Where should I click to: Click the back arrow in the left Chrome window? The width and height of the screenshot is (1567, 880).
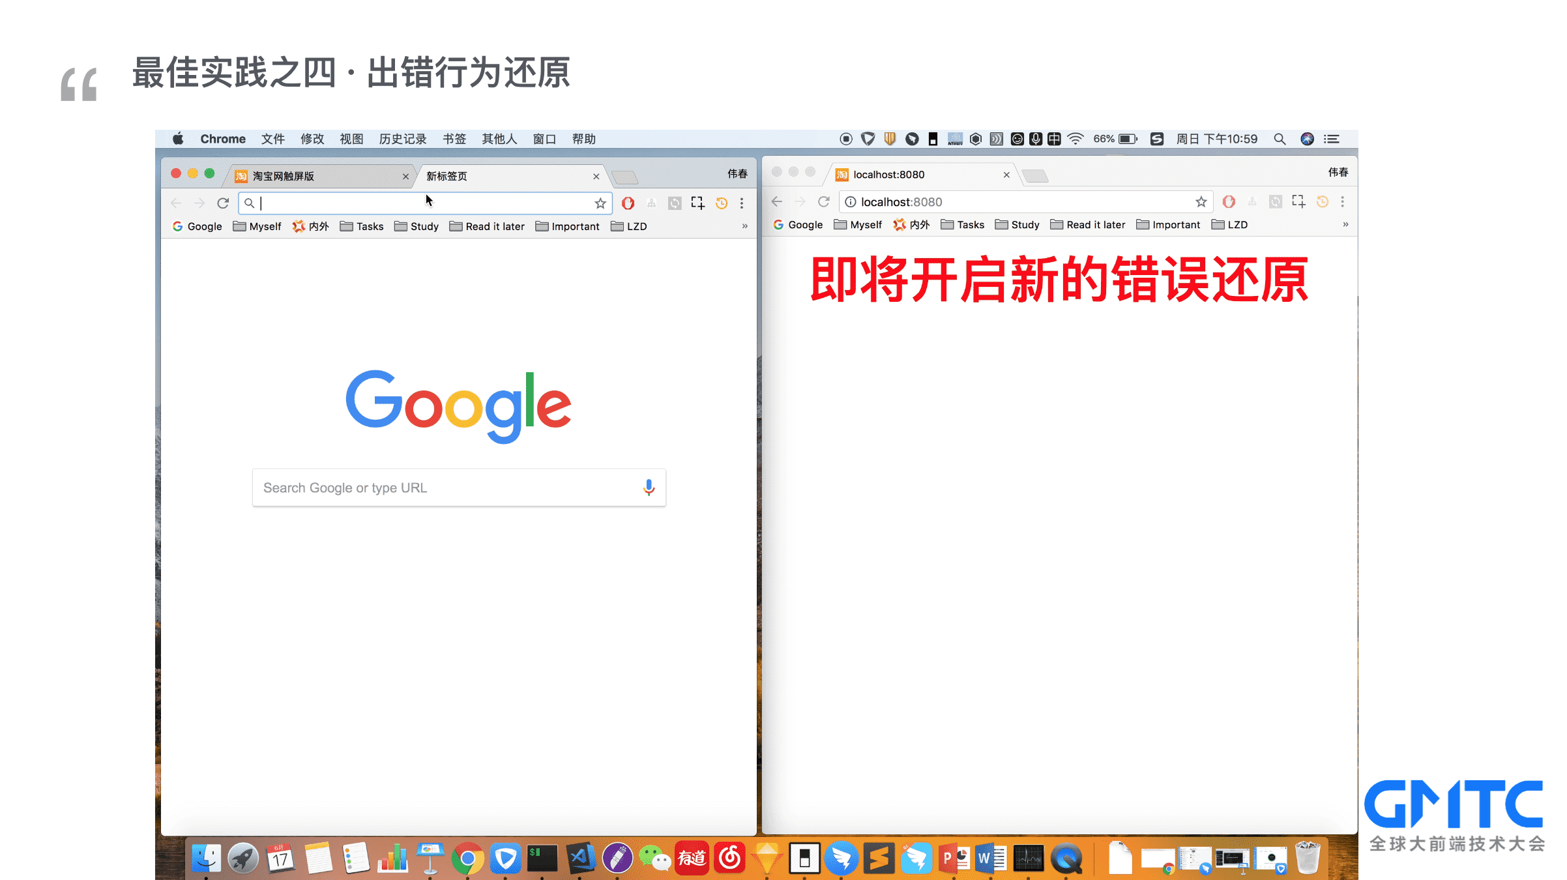tap(176, 203)
